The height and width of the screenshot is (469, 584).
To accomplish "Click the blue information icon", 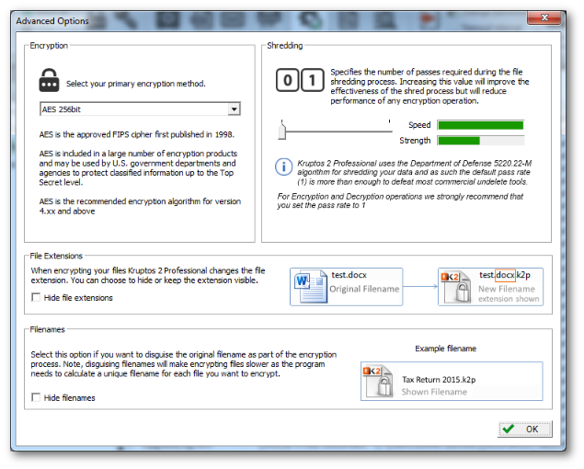I will click(x=284, y=166).
